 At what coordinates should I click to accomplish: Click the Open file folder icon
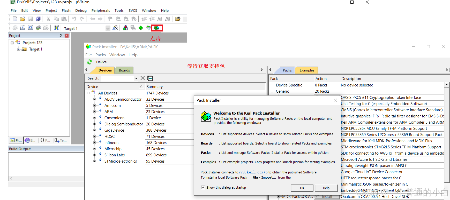coord(22,19)
